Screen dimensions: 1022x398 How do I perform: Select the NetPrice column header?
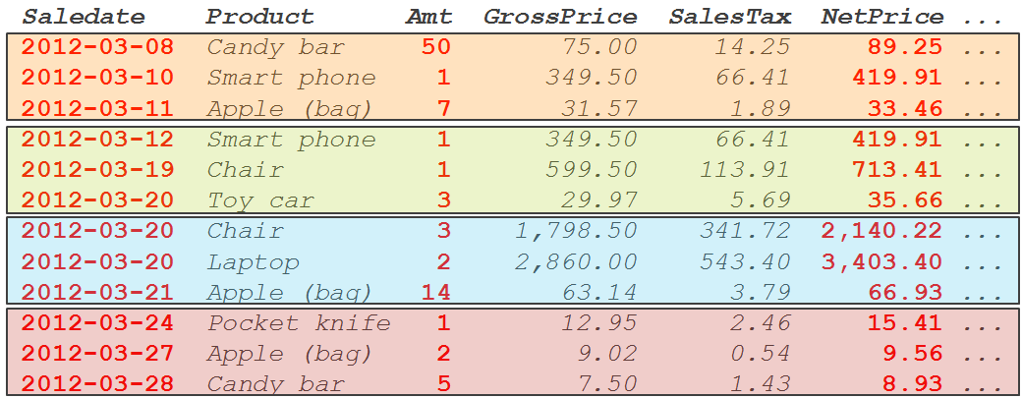[x=881, y=17]
